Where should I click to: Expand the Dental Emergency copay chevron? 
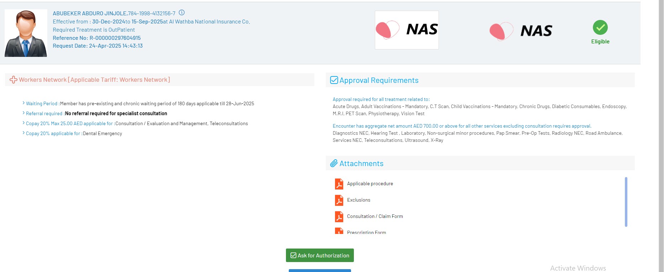tap(23, 133)
